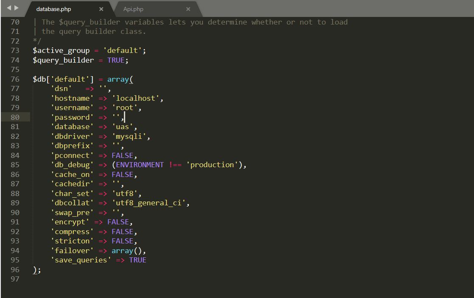
Task: Click FALSE value on encrypt line
Action: [x=118, y=222]
